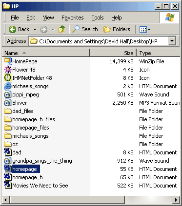This screenshot has height=206, width=182.
Task: Select the pippi_mpeg sound file icon
Action: [7, 94]
